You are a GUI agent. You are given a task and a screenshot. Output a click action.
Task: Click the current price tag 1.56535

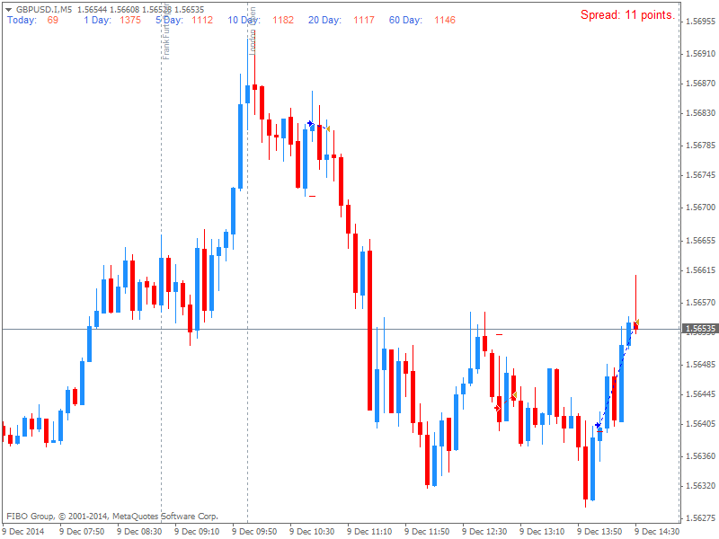coord(700,329)
